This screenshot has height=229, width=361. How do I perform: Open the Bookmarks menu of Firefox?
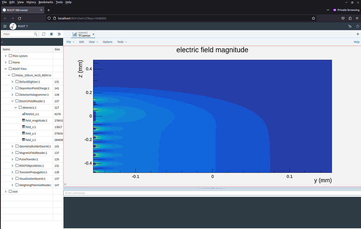pos(45,2)
